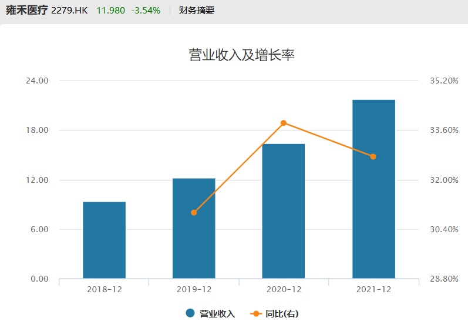Viewport: 468px width, 321px height.
Task: Click the 2018-12 x-axis label
Action: pos(104,289)
